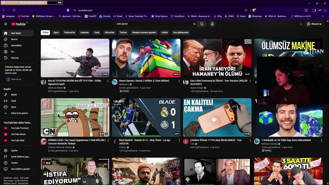Image resolution: width=329 pixels, height=185 pixels.
Task: Open YouTube Kids
Action: 17,141
